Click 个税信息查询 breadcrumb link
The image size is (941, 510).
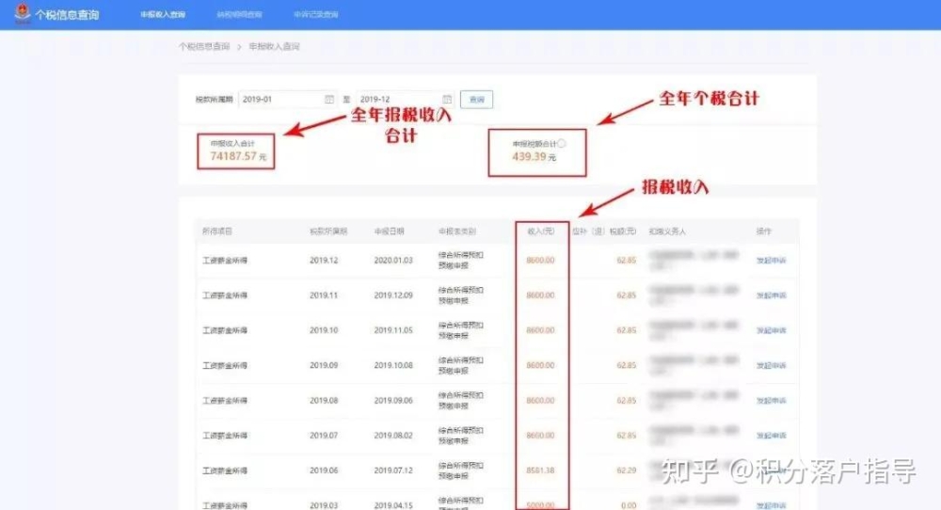tap(204, 46)
